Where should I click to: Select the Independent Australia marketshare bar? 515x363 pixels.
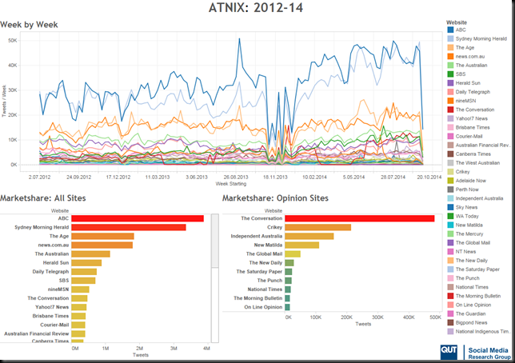[309, 236]
